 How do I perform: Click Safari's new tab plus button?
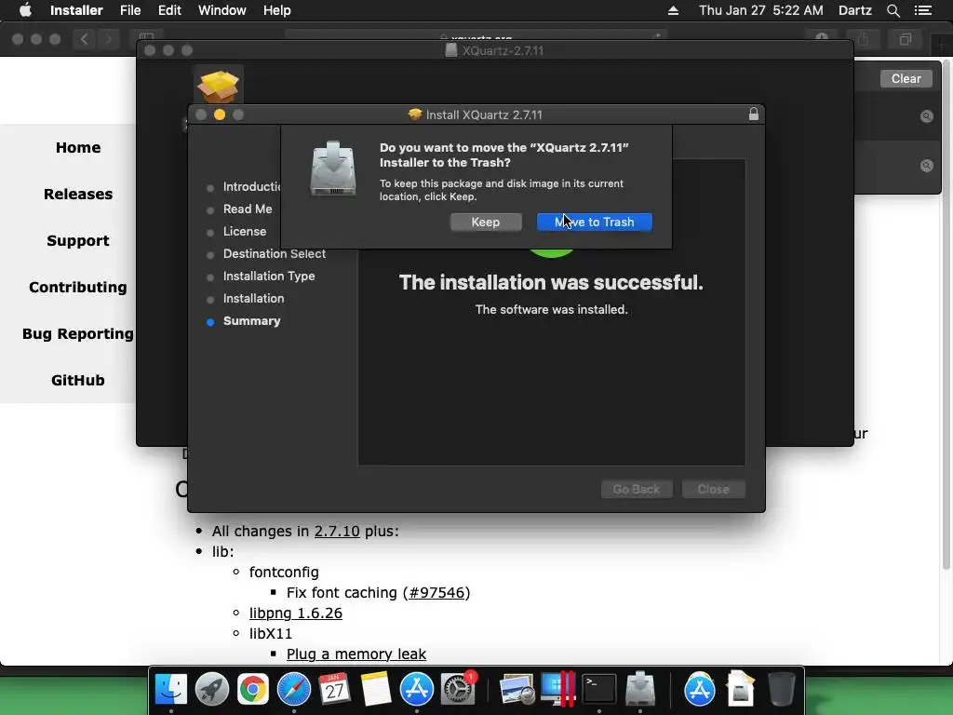click(x=941, y=44)
